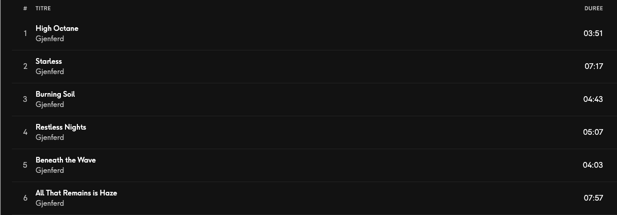617x215 pixels.
Task: Open All That Remains is Haze
Action: point(76,193)
